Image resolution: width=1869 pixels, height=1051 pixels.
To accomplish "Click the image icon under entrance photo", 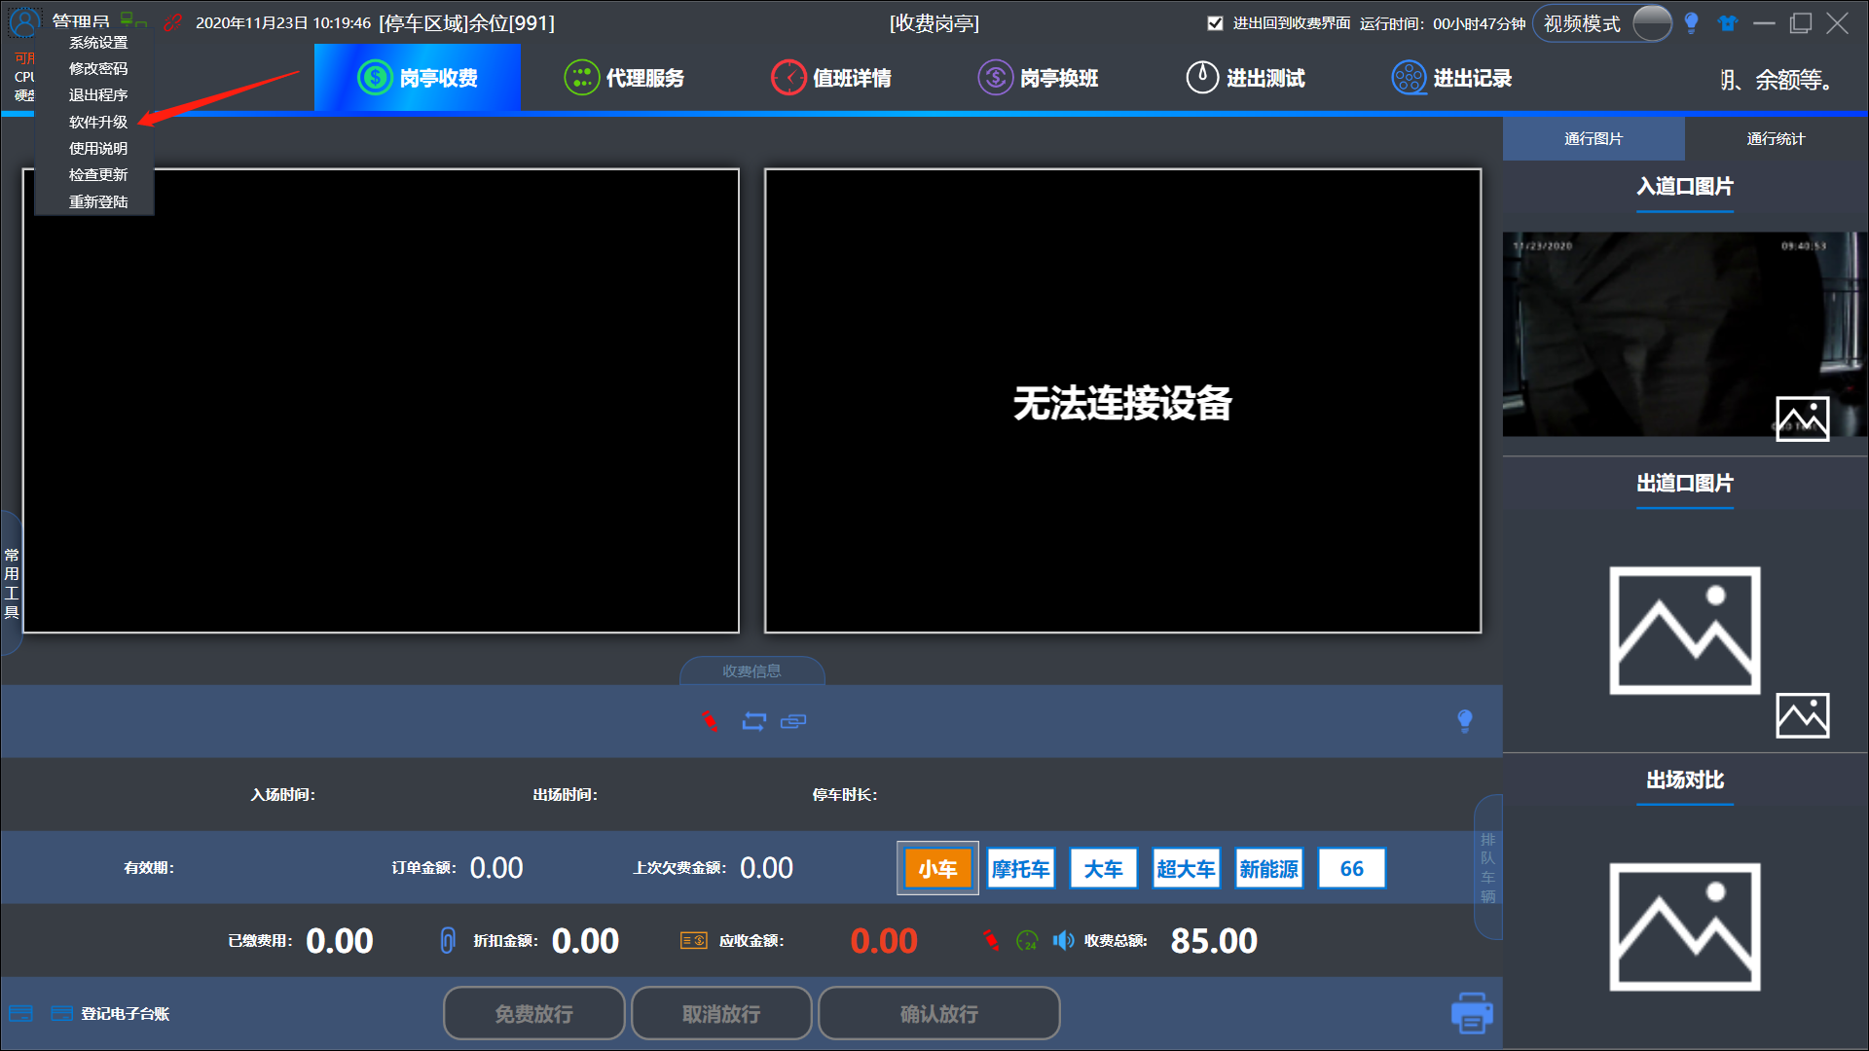I will 1803,419.
